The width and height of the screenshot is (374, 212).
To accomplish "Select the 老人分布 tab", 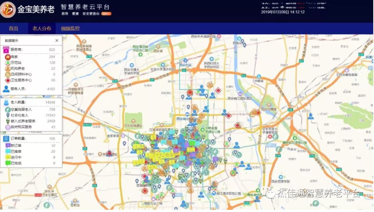I will coord(42,29).
